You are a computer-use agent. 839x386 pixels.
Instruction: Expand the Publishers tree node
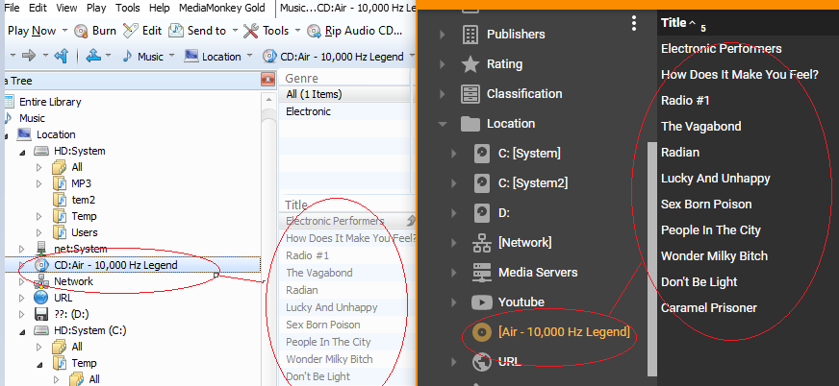click(442, 35)
